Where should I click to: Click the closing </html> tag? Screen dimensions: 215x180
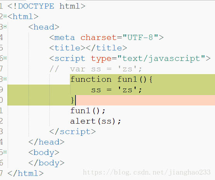tap(26, 173)
